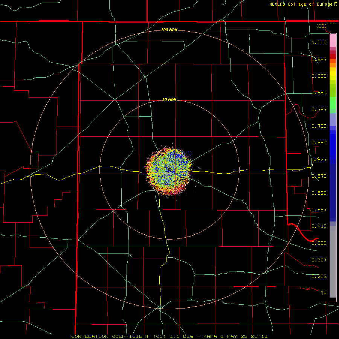Click the TH threshold label

[x=324, y=293]
